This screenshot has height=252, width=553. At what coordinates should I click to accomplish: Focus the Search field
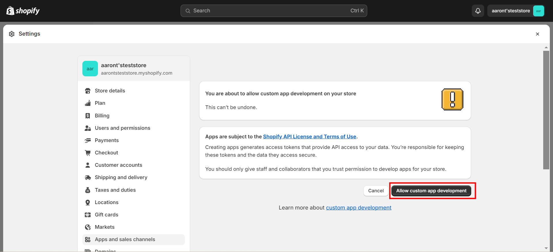click(274, 11)
